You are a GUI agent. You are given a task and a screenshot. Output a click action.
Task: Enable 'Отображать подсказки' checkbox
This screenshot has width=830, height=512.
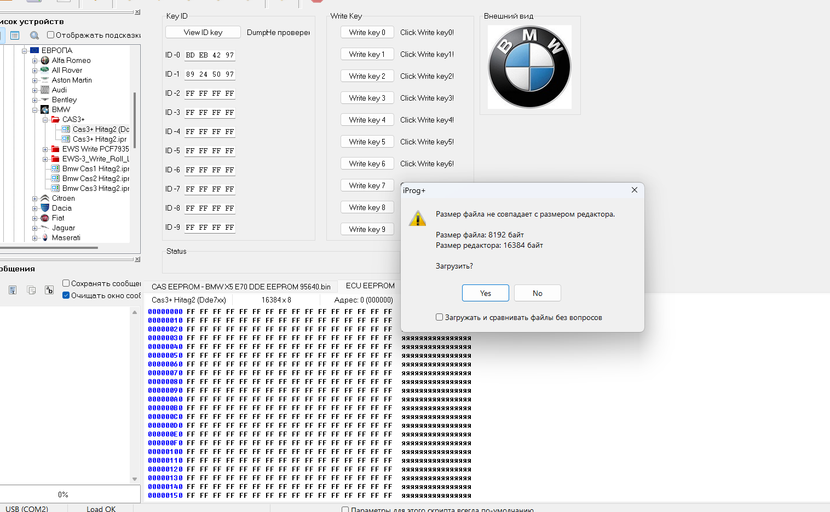pyautogui.click(x=51, y=35)
